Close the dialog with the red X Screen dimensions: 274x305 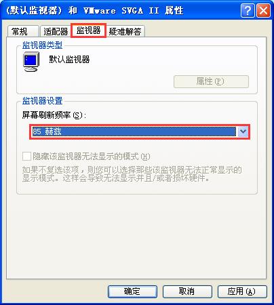pyautogui.click(x=263, y=11)
